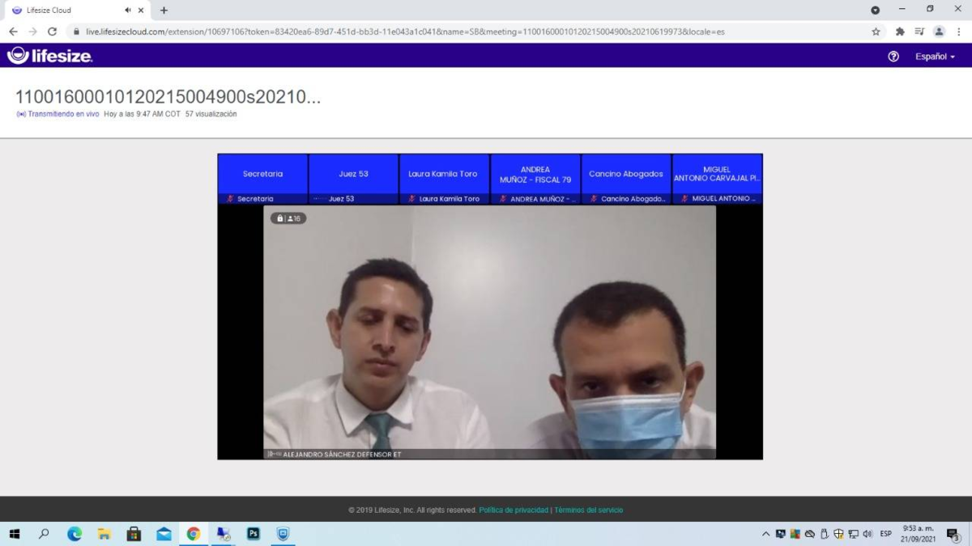Viewport: 972px width, 546px height.
Task: Bookmark this page with the star icon
Action: (x=876, y=32)
